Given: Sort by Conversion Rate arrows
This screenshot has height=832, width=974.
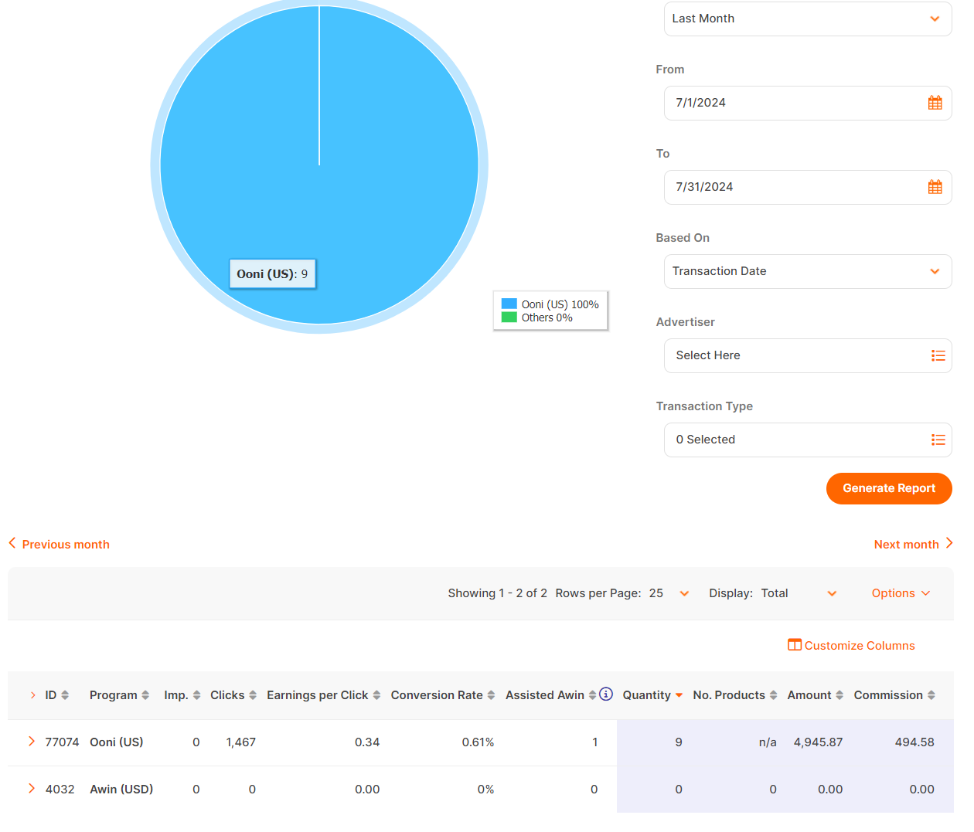Looking at the screenshot, I should click(x=491, y=695).
